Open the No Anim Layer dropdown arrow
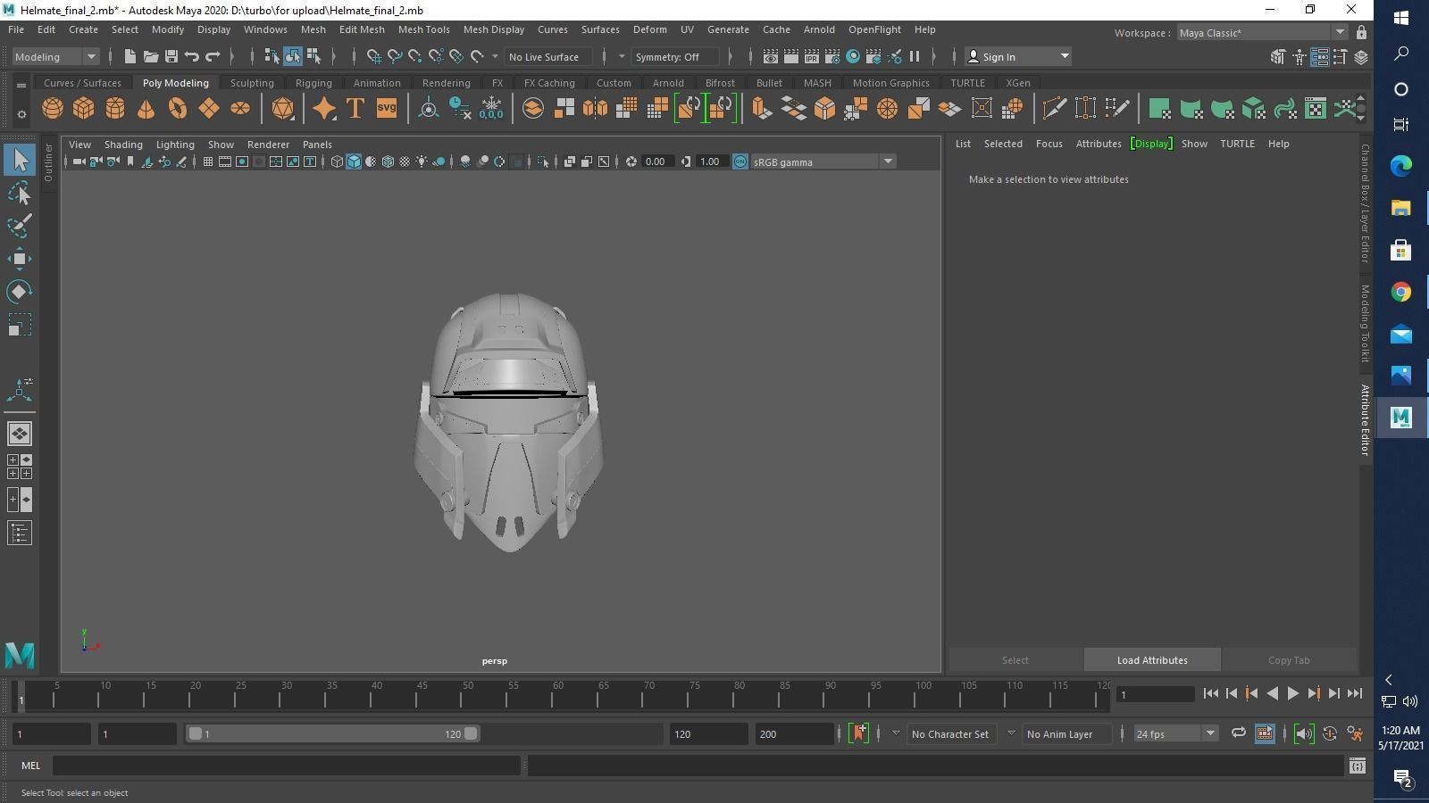 coord(1011,733)
